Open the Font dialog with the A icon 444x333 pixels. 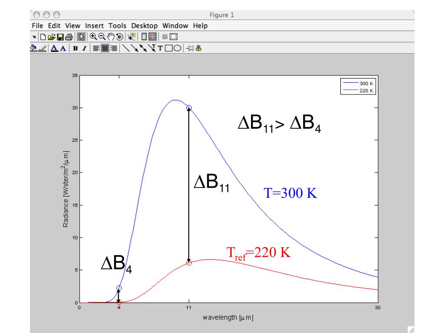63,49
